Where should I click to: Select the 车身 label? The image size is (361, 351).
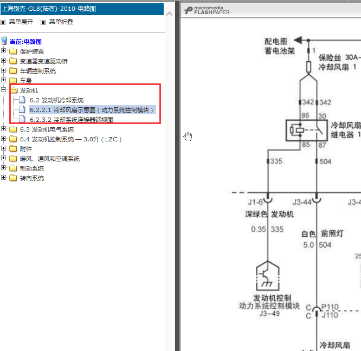[x=26, y=81]
